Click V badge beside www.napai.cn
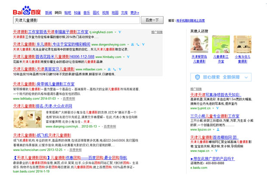267x187 pixels. click(x=216, y=151)
